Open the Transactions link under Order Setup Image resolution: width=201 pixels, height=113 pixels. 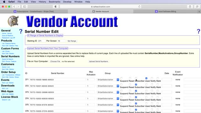(x=10, y=75)
